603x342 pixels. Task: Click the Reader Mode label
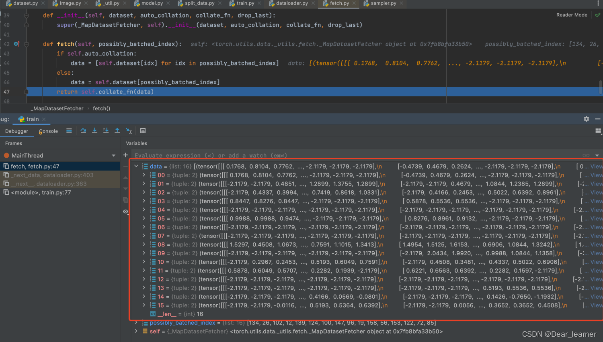coord(572,15)
